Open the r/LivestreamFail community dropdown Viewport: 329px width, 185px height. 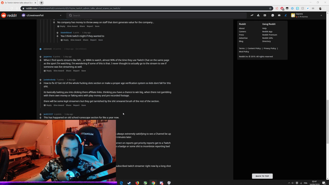pos(42,15)
